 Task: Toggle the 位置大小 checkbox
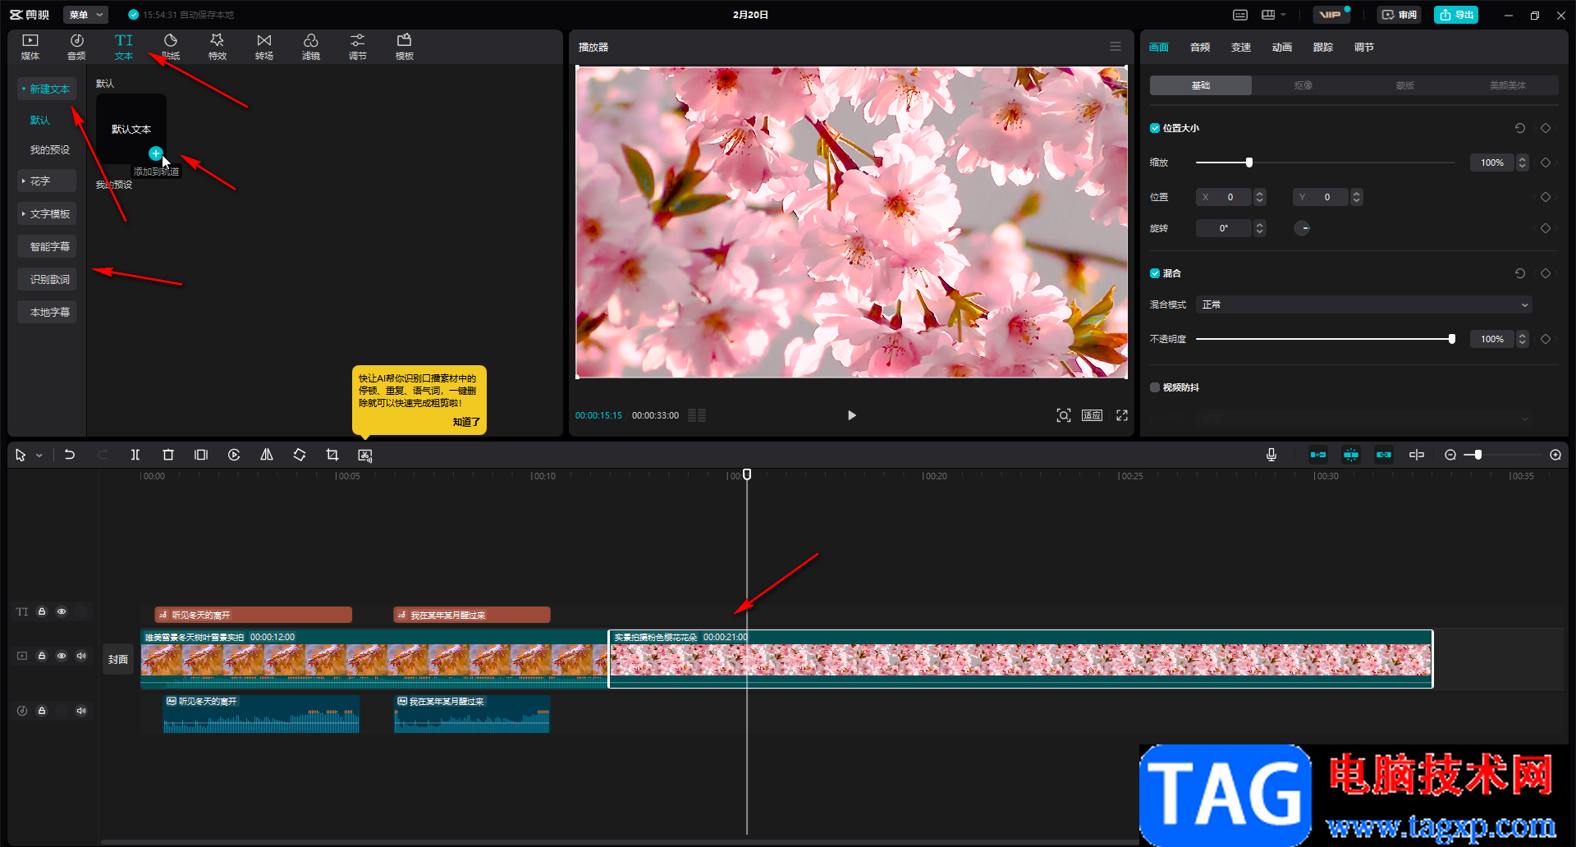coord(1155,128)
